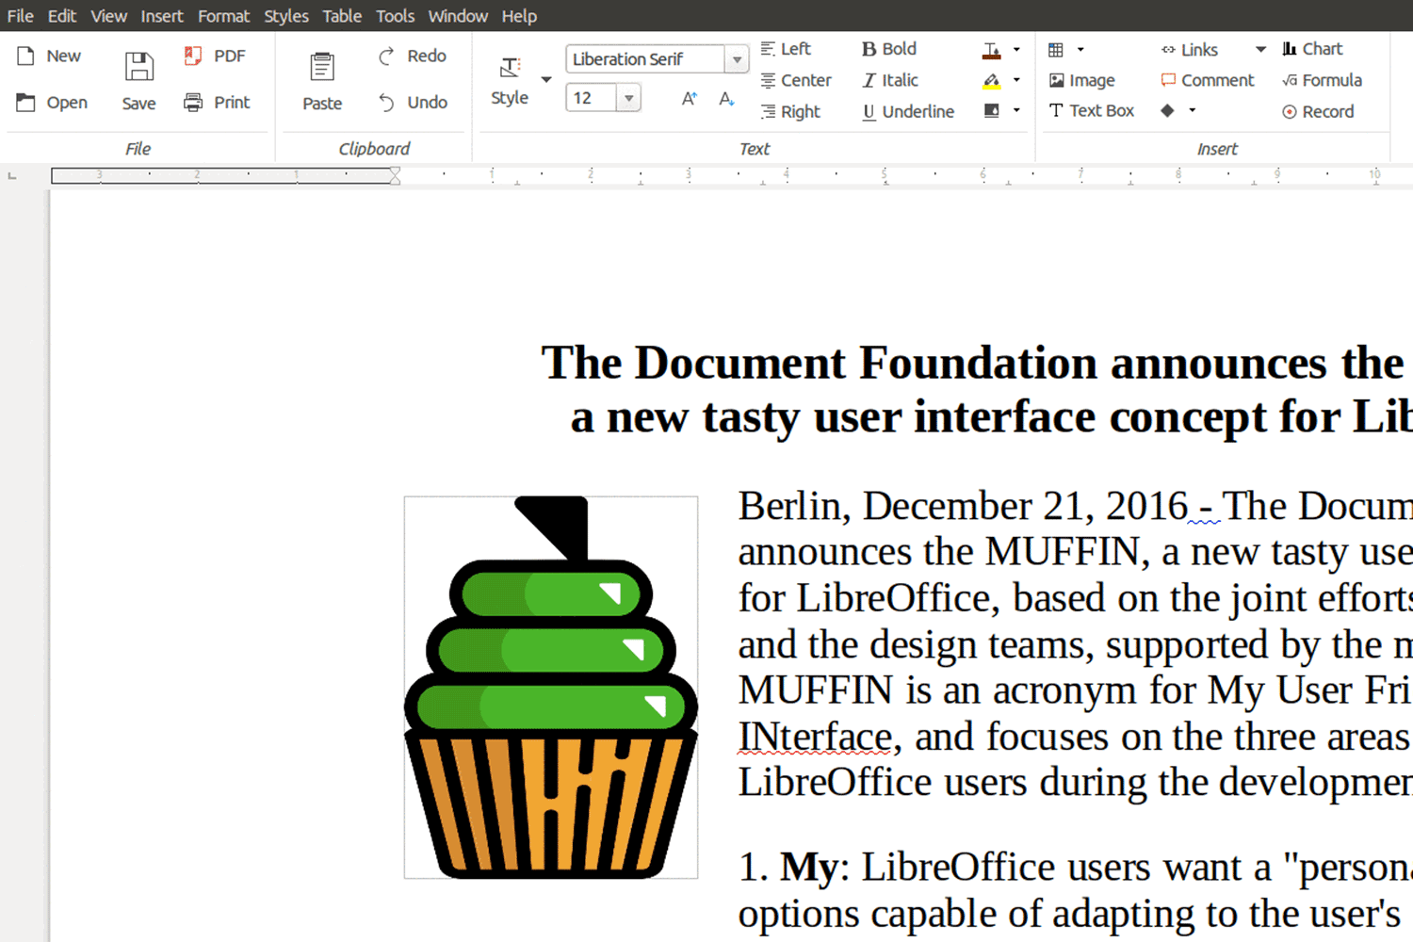Insert a table using the table icon
Image resolution: width=1413 pixels, height=942 pixels.
(1056, 50)
